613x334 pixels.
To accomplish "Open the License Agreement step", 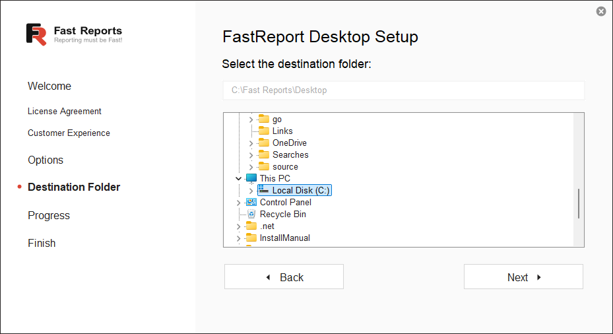I will pyautogui.click(x=65, y=112).
